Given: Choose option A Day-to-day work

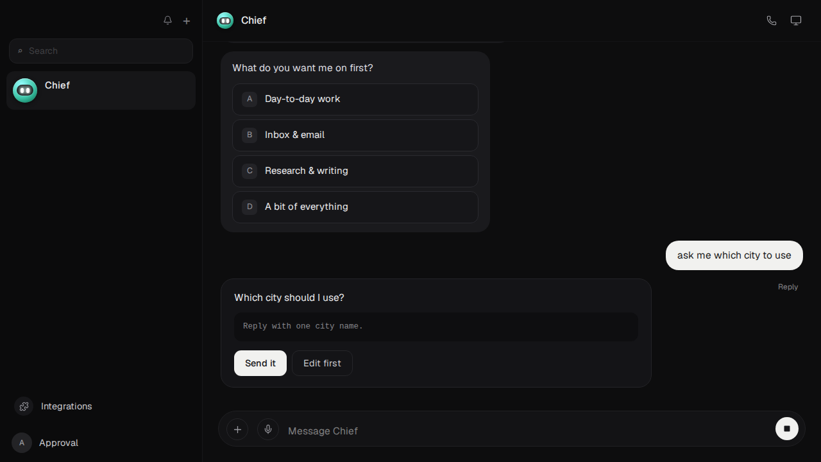Looking at the screenshot, I should coord(355,99).
